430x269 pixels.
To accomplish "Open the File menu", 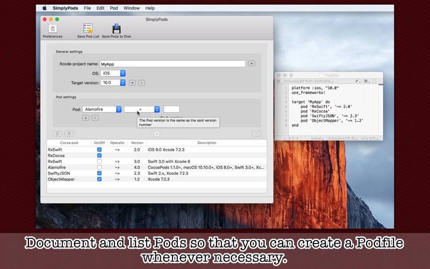I will 87,8.
